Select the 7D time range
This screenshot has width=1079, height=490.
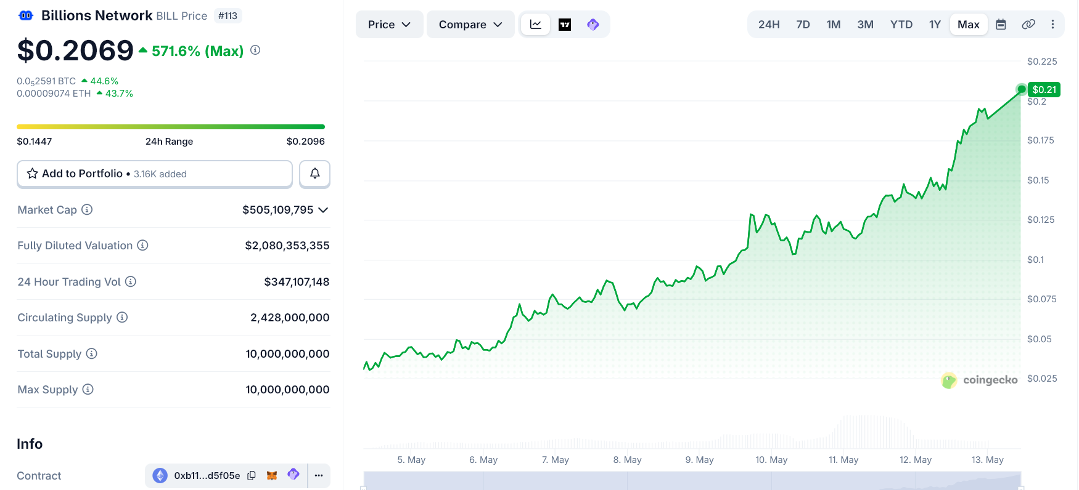point(803,25)
